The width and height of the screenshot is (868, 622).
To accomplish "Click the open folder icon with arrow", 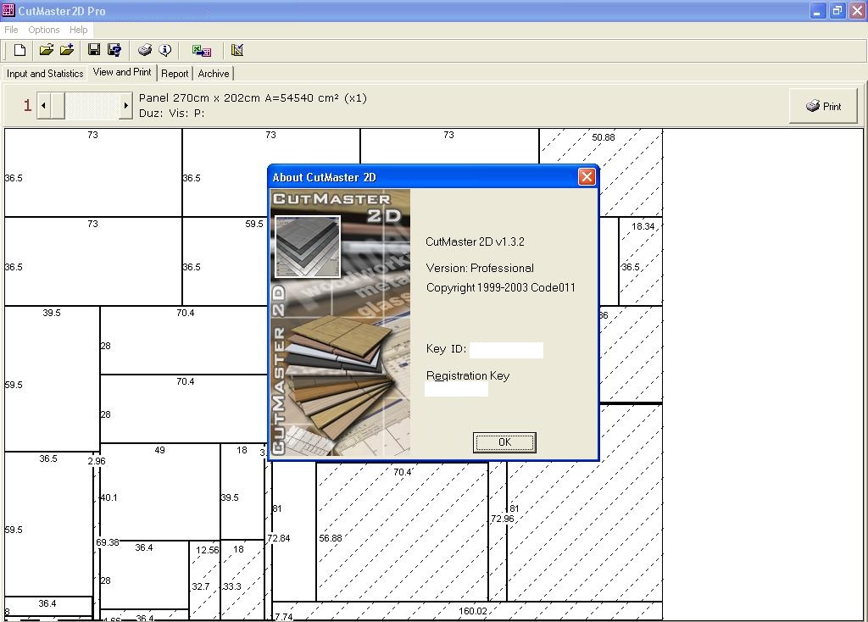I will (x=47, y=50).
